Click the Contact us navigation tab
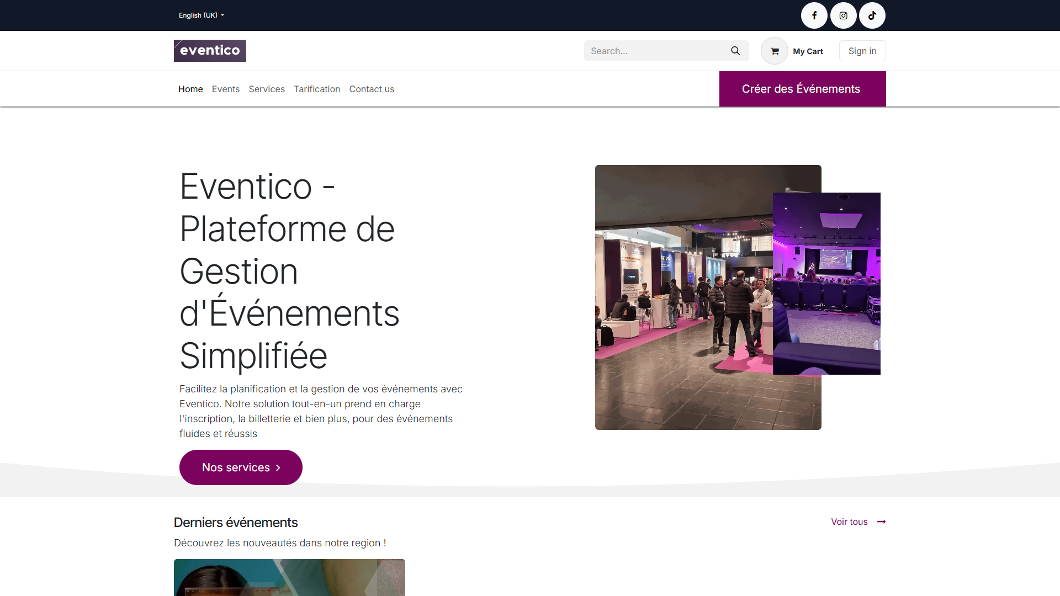1060x596 pixels. click(372, 89)
